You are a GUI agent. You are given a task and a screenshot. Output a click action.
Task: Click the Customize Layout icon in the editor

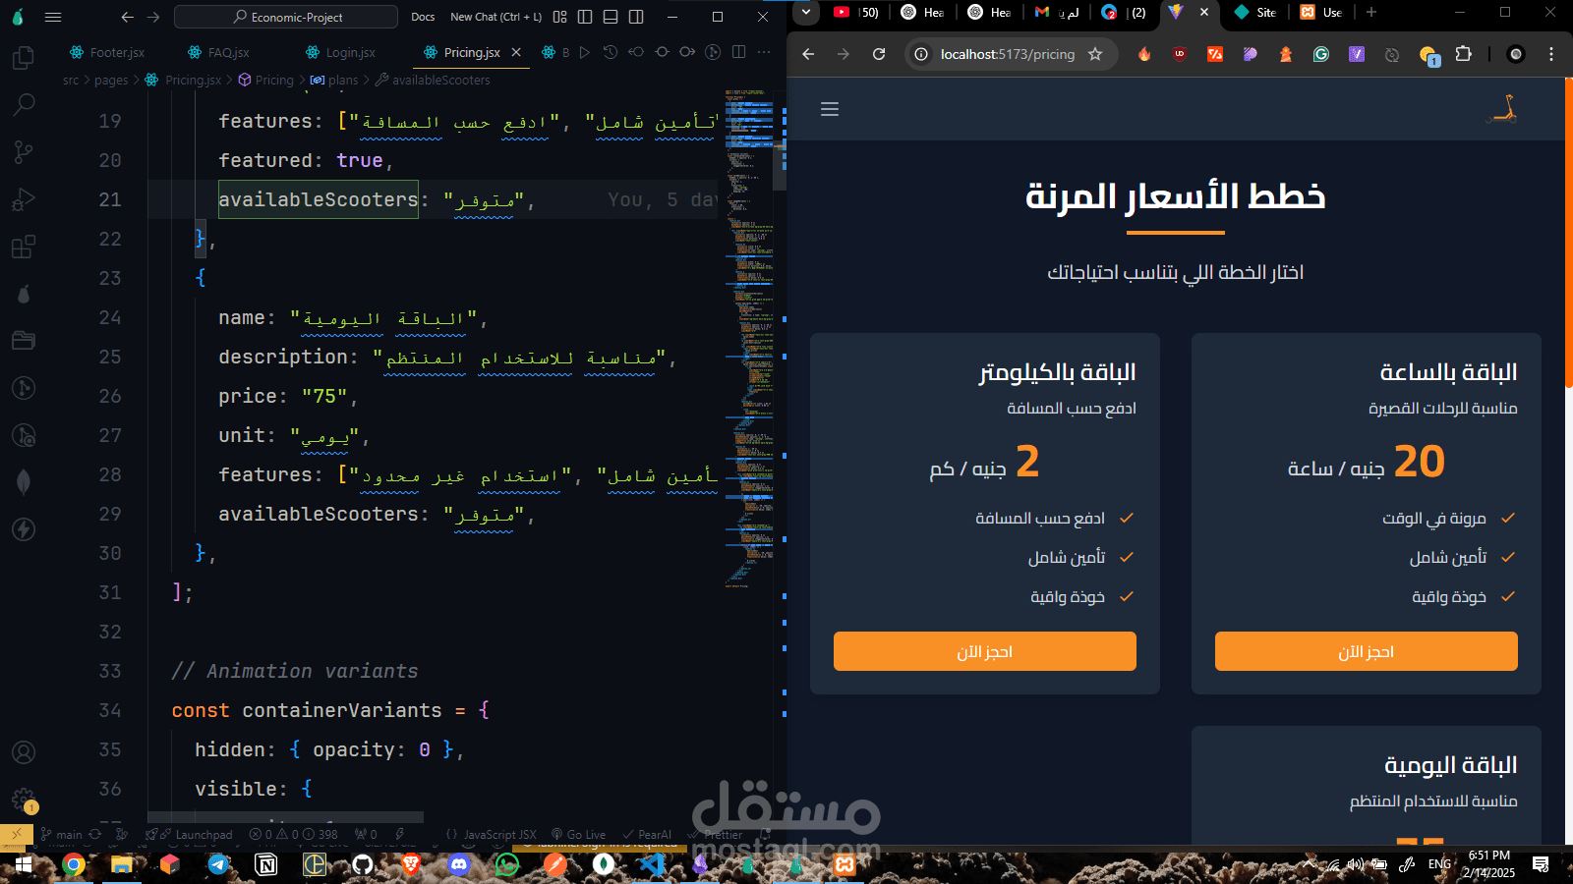click(x=559, y=17)
